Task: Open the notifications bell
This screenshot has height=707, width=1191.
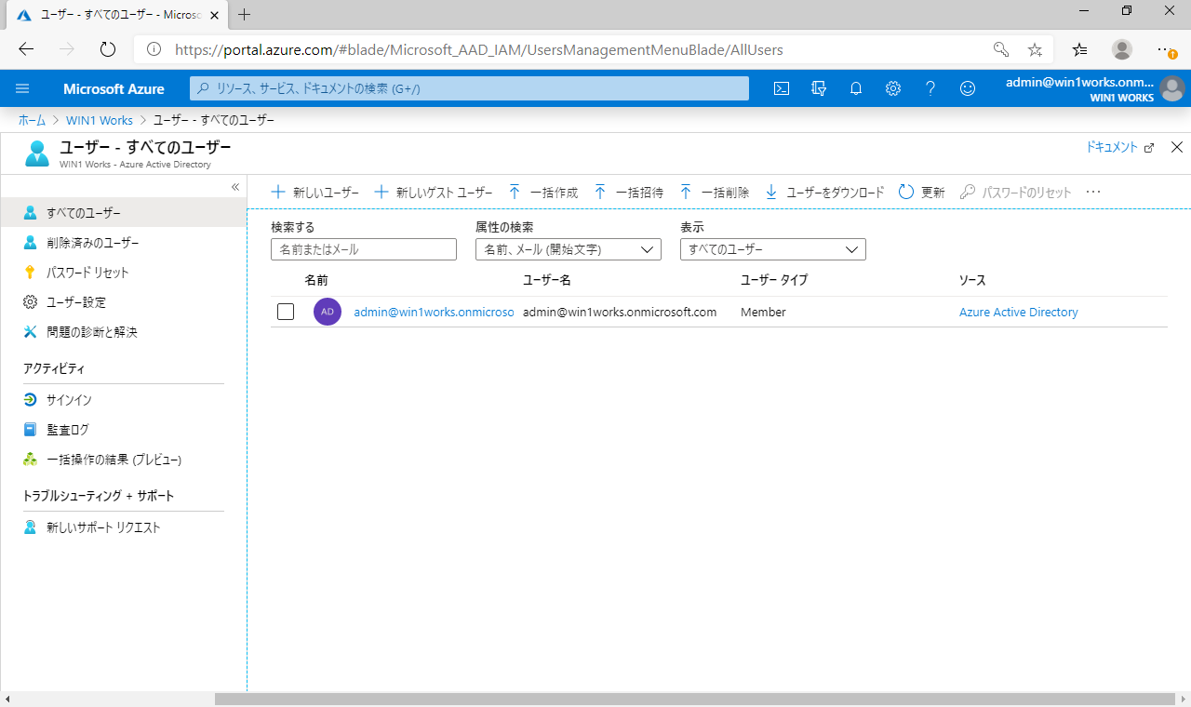Action: pos(856,88)
